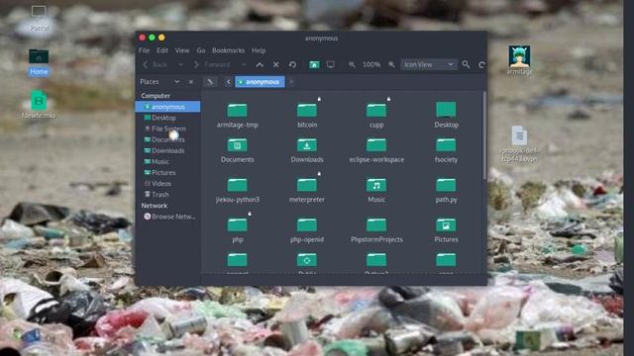
Task: Zoom out with the magnifier minus icon
Action: [352, 64]
